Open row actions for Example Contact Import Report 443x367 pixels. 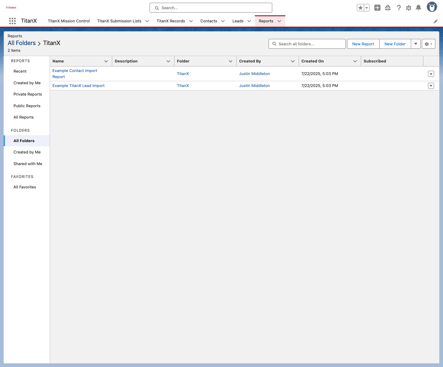[x=431, y=74]
